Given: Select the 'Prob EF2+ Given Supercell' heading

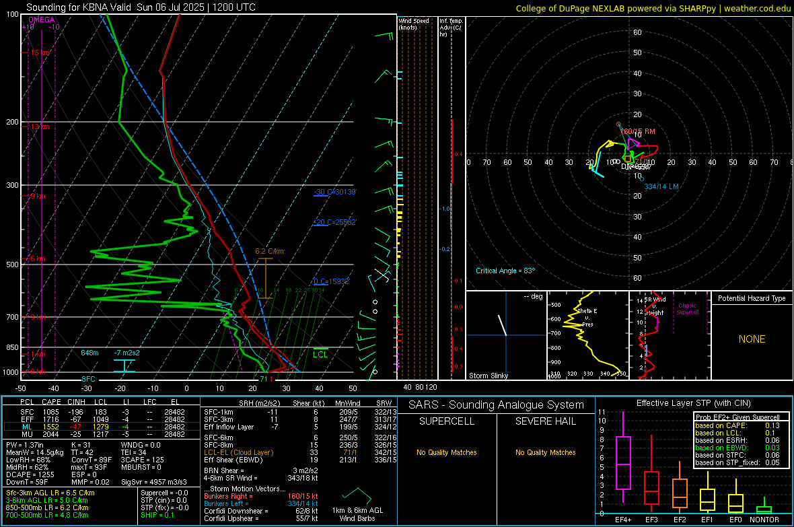Looking at the screenshot, I should click(737, 417).
